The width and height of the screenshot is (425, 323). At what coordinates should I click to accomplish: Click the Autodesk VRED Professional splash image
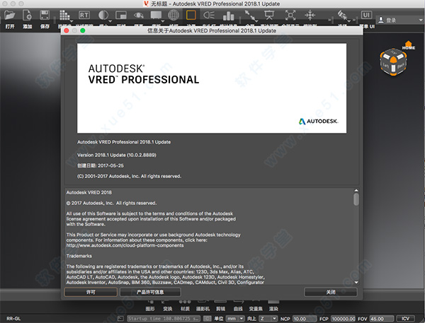[x=212, y=88]
